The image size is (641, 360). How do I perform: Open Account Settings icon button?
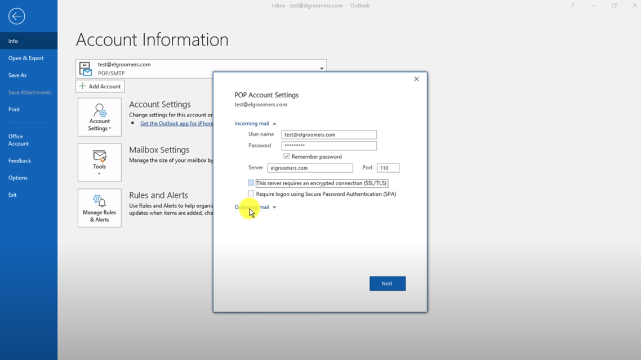click(99, 117)
